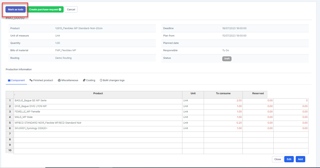Click the Draft status badge
Viewport: 320px width, 168px height.
[227, 59]
